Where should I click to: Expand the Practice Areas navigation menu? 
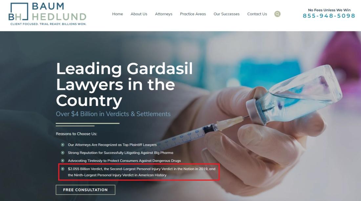[193, 14]
